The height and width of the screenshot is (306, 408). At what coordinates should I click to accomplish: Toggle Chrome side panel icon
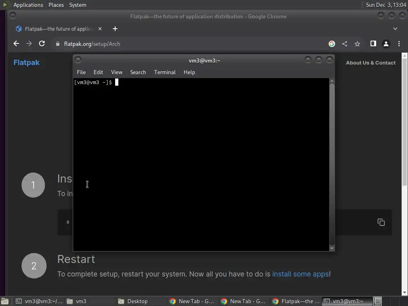(x=373, y=44)
